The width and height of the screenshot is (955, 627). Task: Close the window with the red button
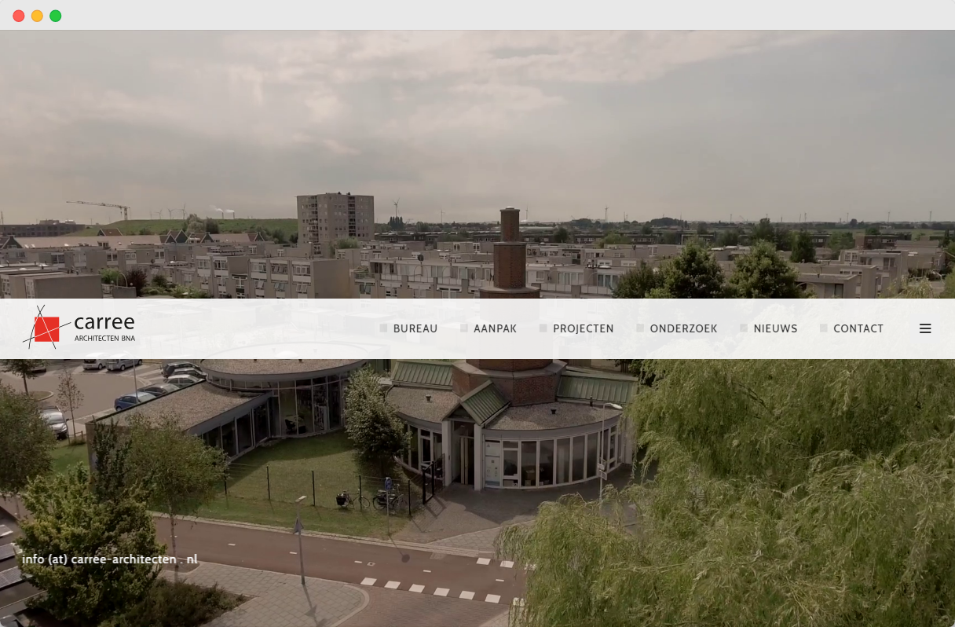point(19,16)
